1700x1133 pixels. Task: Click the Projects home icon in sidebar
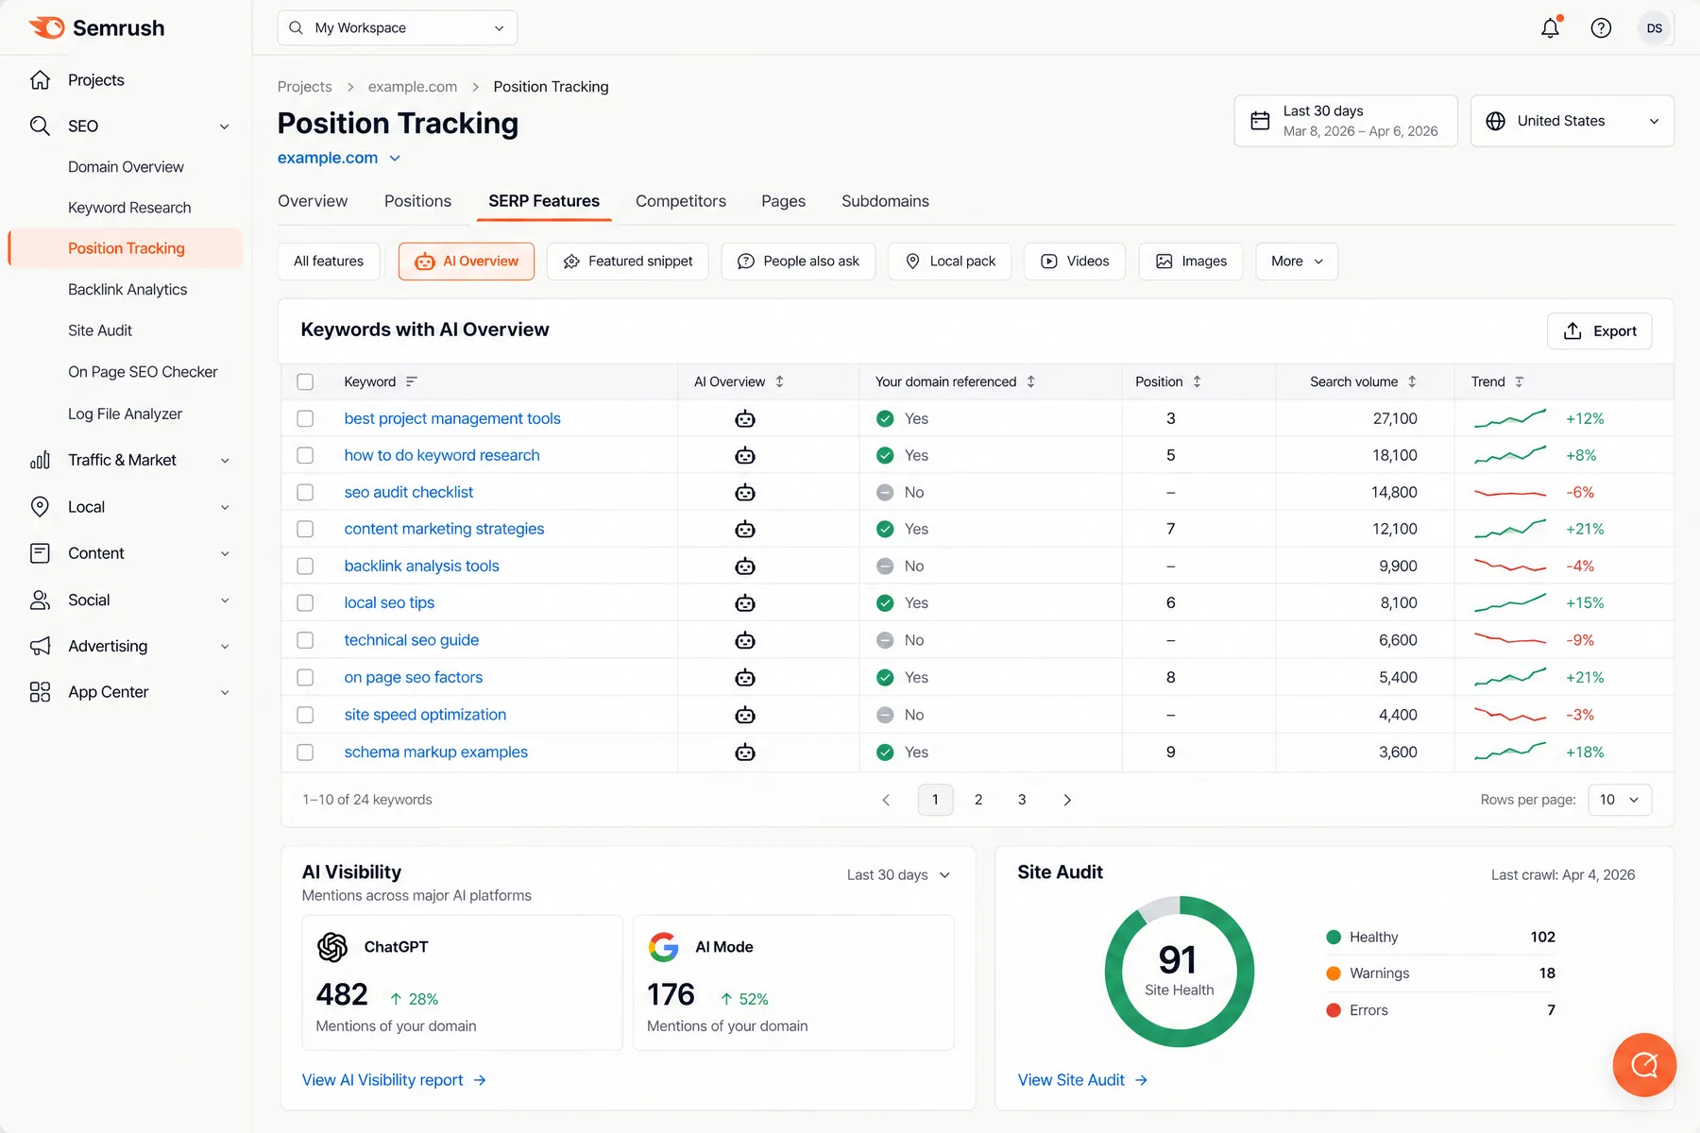tap(40, 80)
